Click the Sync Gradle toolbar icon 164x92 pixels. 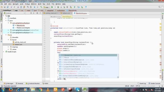[x=75, y=7]
